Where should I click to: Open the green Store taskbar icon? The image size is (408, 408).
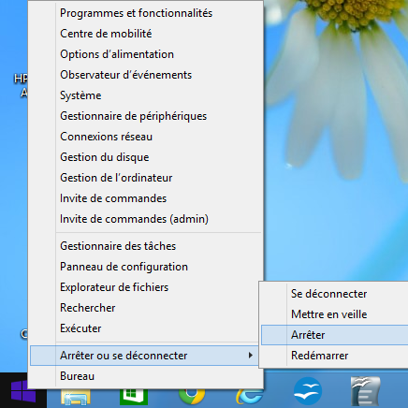[x=134, y=397]
